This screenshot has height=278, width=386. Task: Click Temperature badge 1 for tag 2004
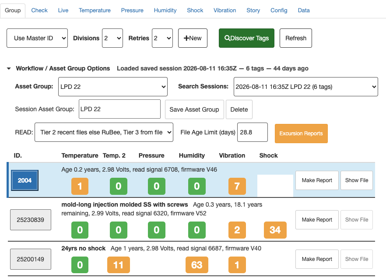80,186
